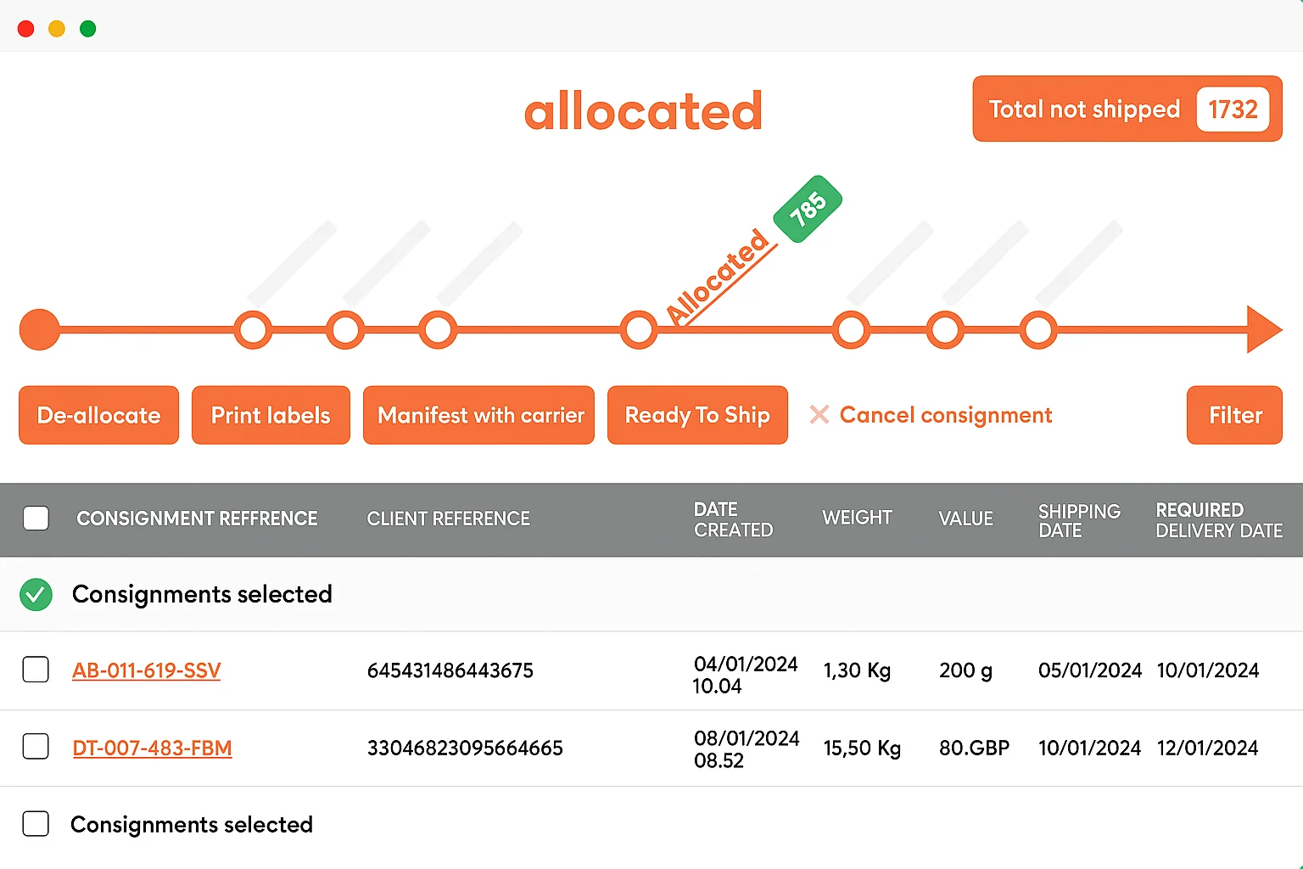The width and height of the screenshot is (1303, 869).
Task: Click the last milestone circle before the arrow
Action: [1038, 329]
